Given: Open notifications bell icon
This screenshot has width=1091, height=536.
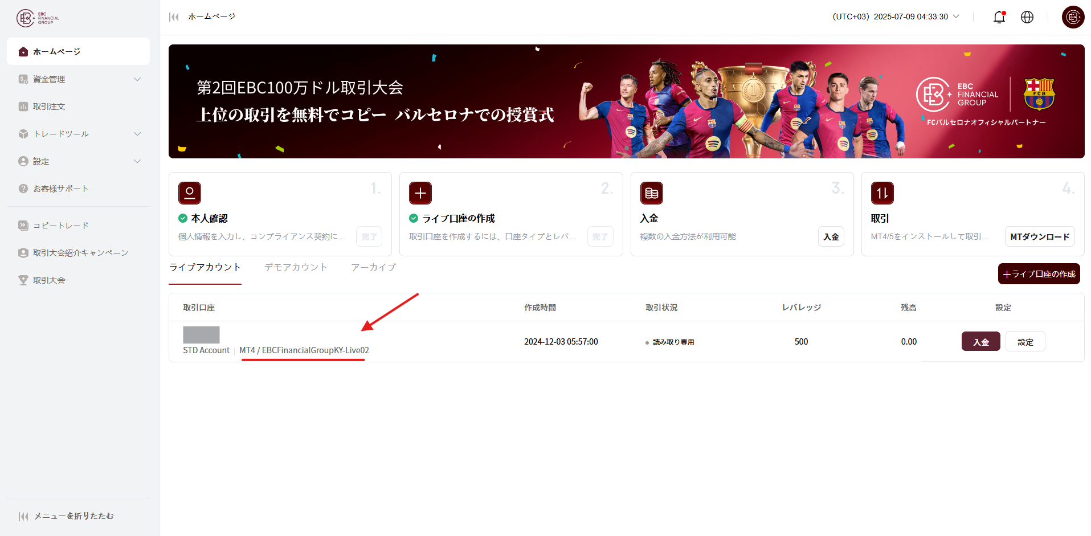Looking at the screenshot, I should pyautogui.click(x=999, y=17).
